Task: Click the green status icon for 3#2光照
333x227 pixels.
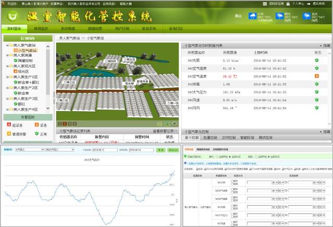Action: point(316,60)
